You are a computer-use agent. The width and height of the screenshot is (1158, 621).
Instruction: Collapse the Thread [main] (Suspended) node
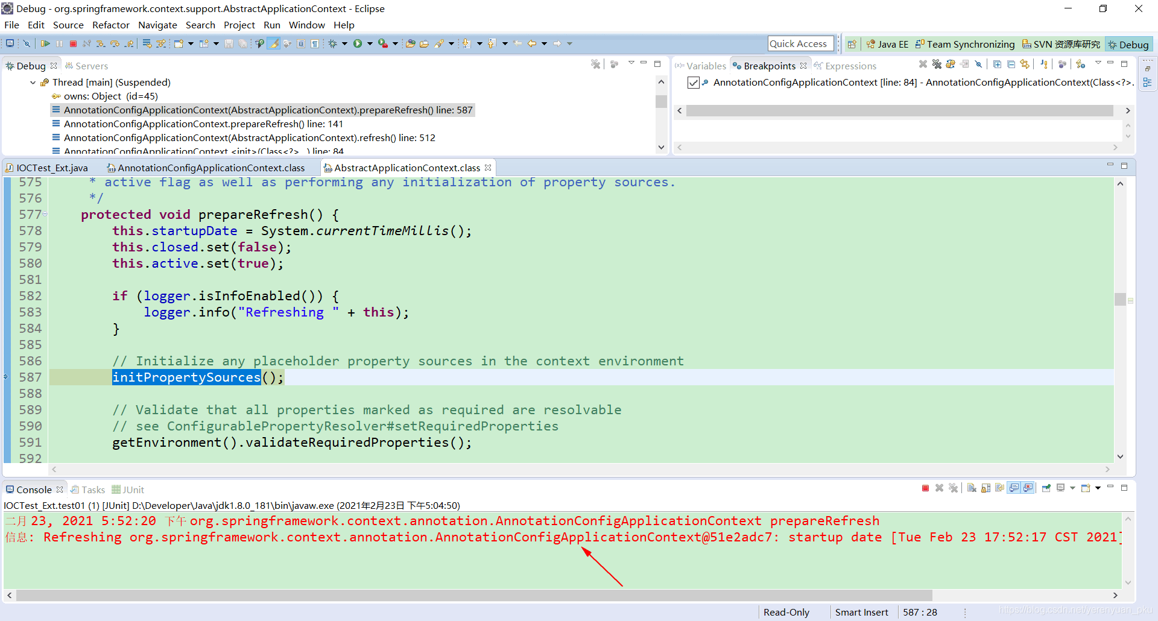pos(33,83)
